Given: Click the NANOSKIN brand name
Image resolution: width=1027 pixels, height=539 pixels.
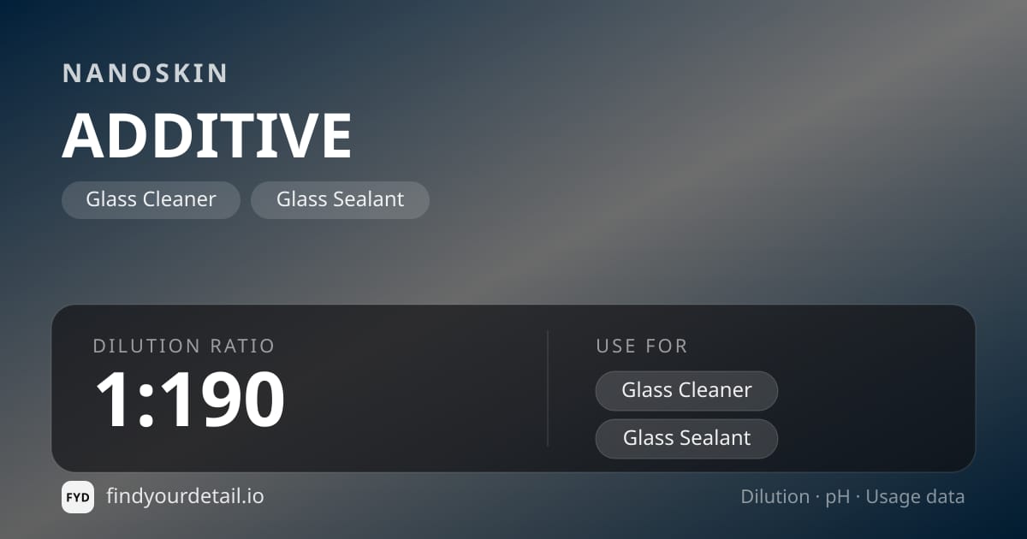Looking at the screenshot, I should coord(145,73).
